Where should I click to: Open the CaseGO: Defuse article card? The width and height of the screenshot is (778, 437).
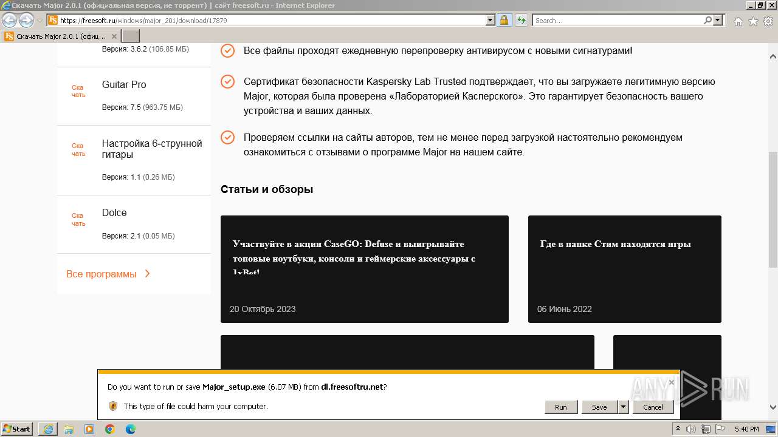(365, 269)
